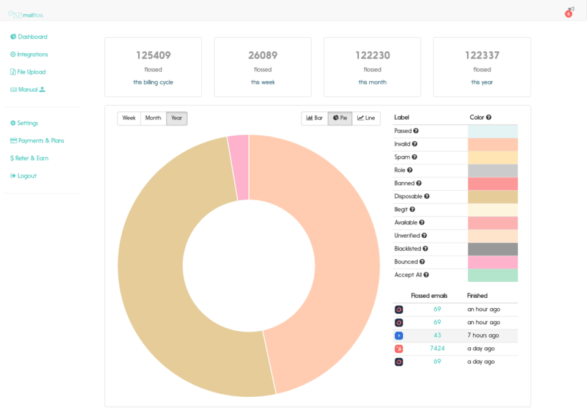Click the blue arrow integration icon
587x420 pixels.
(399, 335)
